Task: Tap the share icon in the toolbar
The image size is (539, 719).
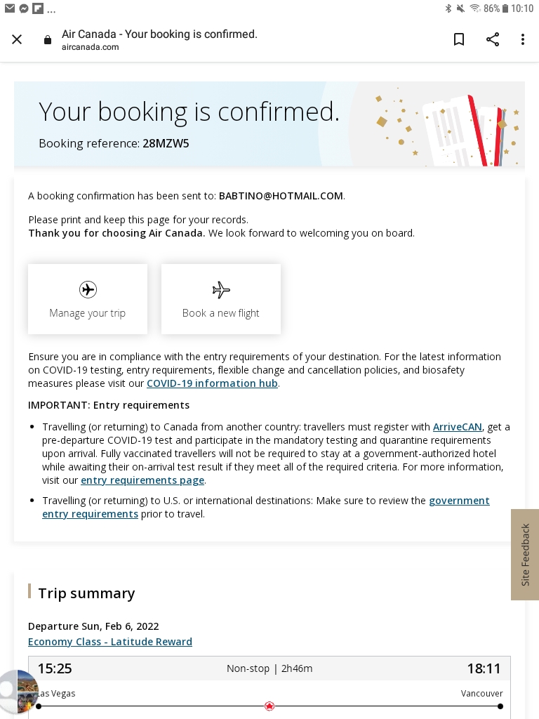Action: 493,39
